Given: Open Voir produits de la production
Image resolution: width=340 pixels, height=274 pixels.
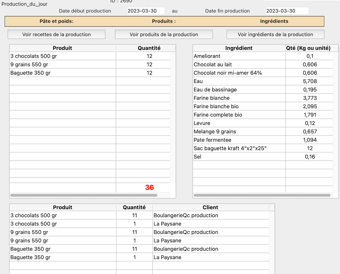Looking at the screenshot, I should pyautogui.click(x=164, y=34).
